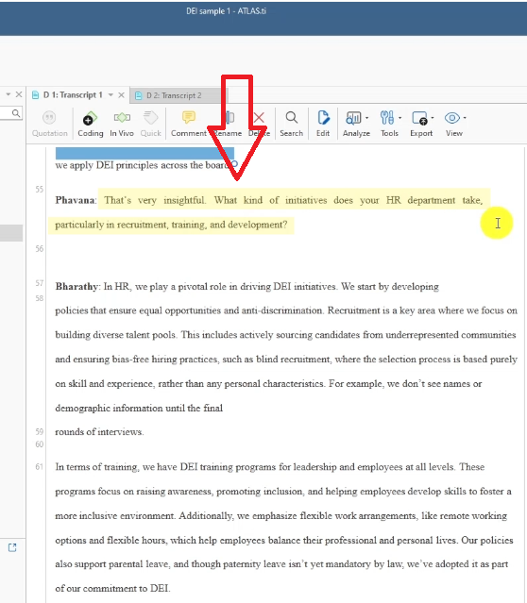Expand the Export dropdown arrow
Screen dimensions: 527x603
433,118
